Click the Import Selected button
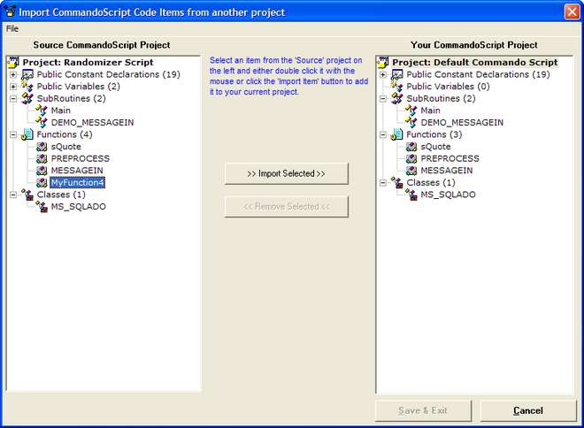 pyautogui.click(x=287, y=174)
